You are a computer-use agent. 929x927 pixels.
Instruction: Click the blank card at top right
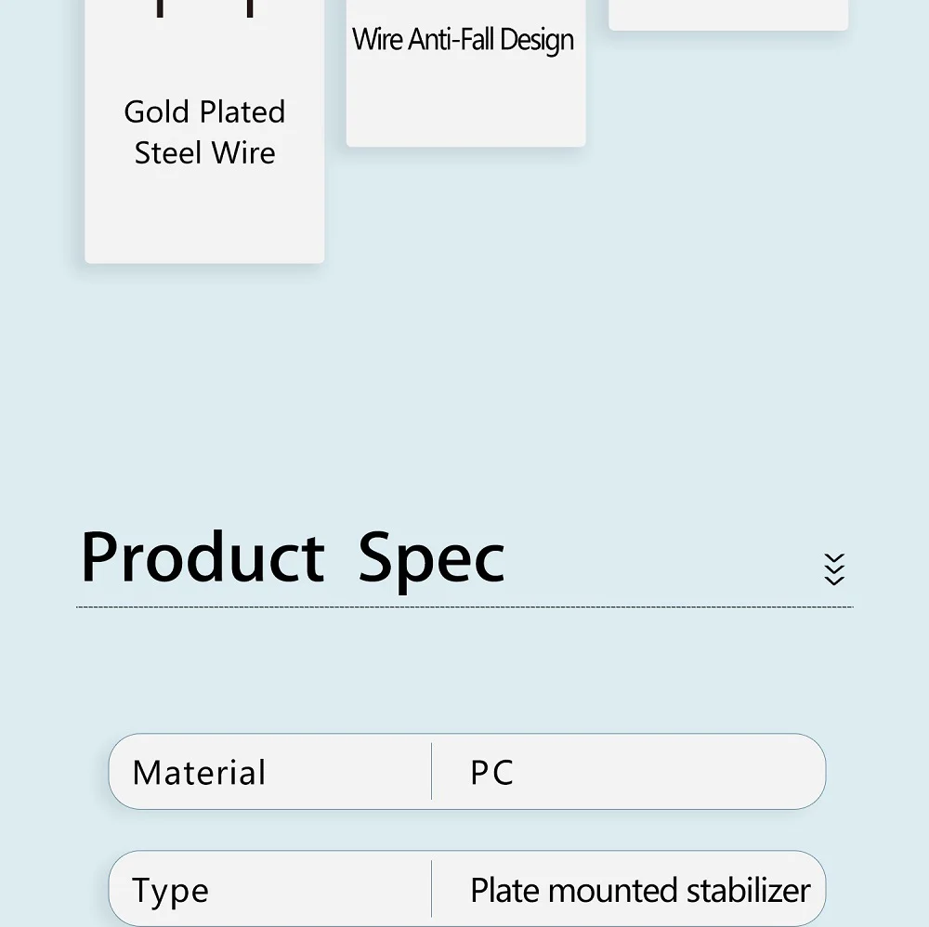pos(728,14)
